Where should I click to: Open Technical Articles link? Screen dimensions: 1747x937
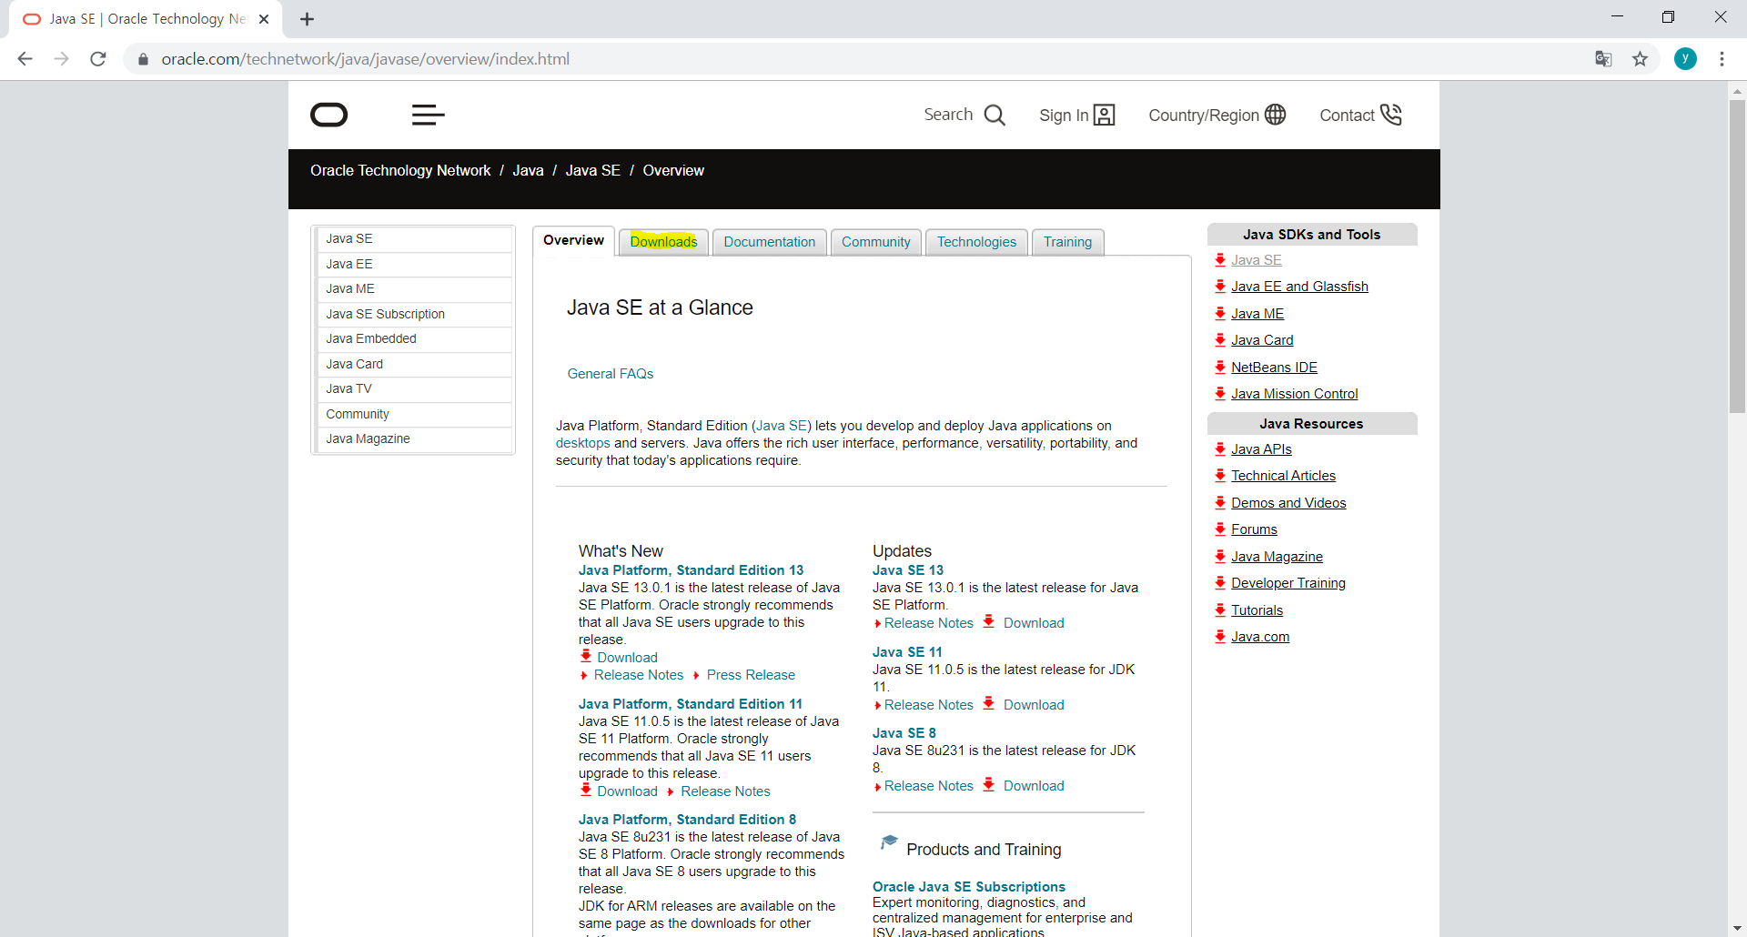pos(1283,476)
